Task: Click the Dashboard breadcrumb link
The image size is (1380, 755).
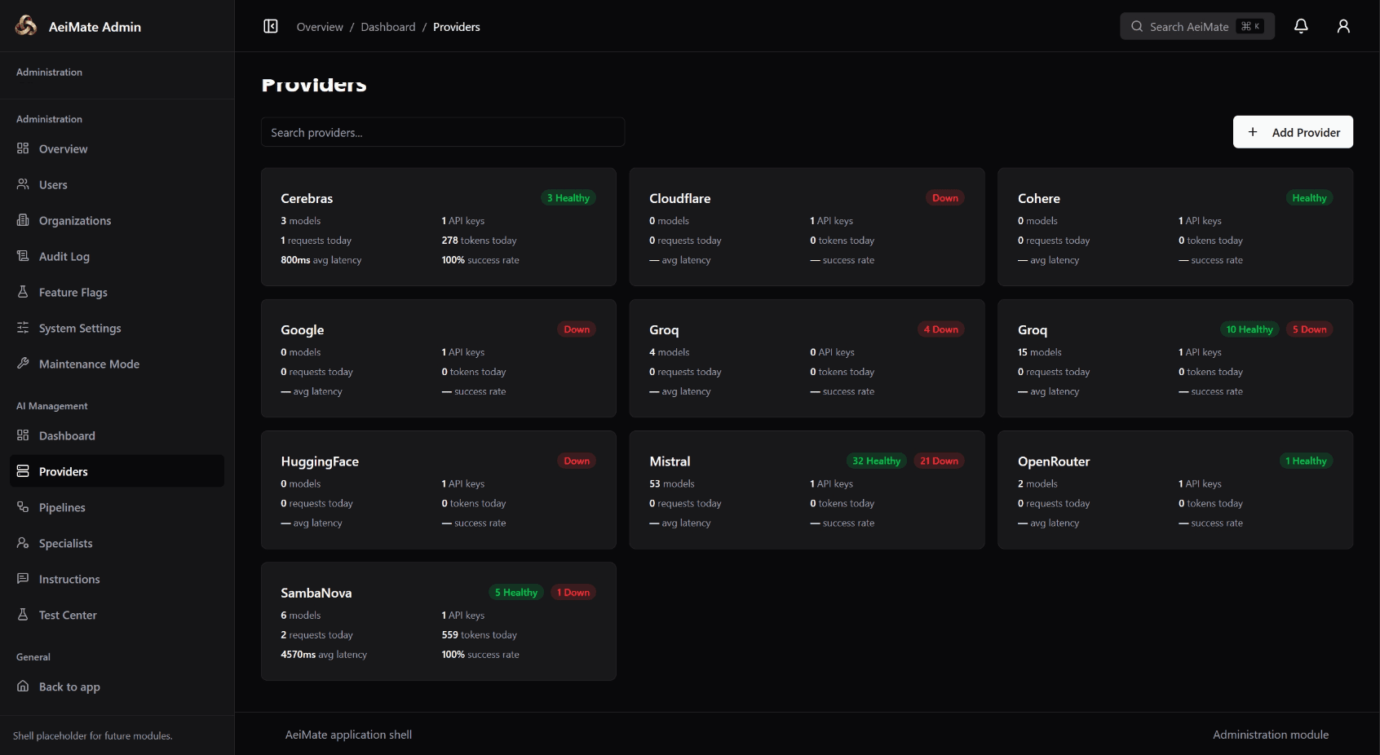Action: point(388,27)
